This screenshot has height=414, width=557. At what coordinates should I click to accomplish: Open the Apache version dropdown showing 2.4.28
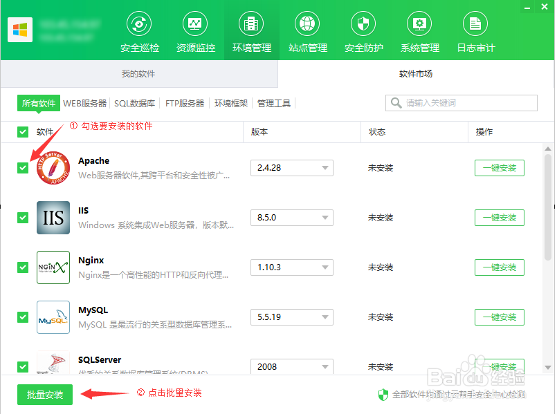click(x=291, y=167)
